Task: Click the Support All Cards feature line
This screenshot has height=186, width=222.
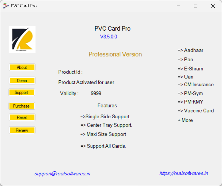Action: tap(103, 146)
